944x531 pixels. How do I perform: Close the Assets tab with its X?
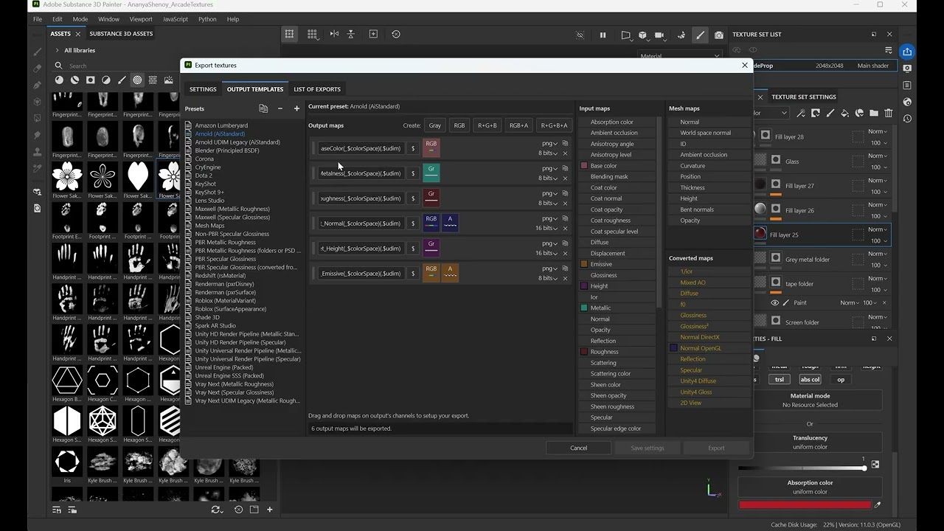77,34
